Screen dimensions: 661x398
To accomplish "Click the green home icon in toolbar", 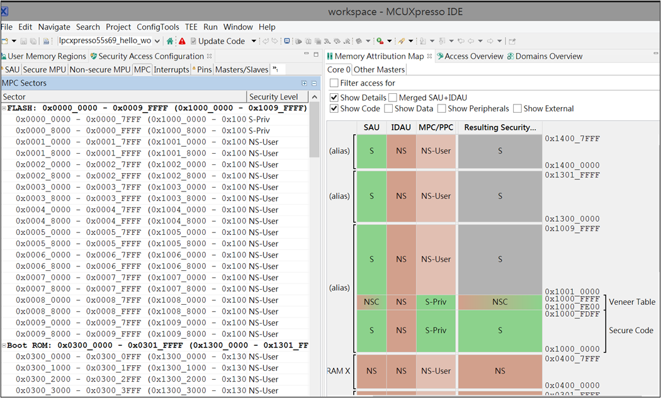I will coord(170,41).
